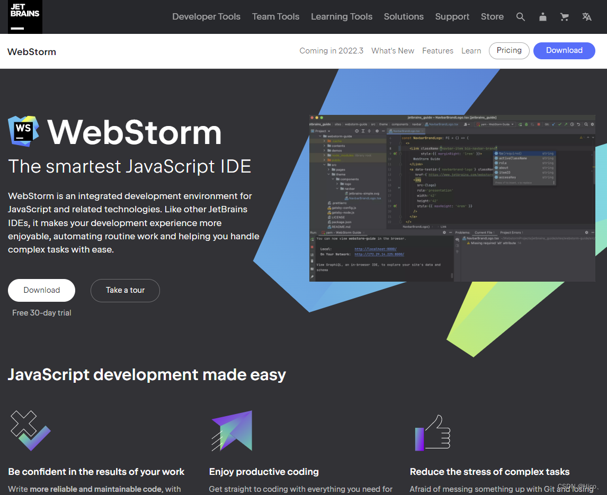The height and width of the screenshot is (495, 607).
Task: Click the white Download button in hero
Action: pyautogui.click(x=41, y=290)
